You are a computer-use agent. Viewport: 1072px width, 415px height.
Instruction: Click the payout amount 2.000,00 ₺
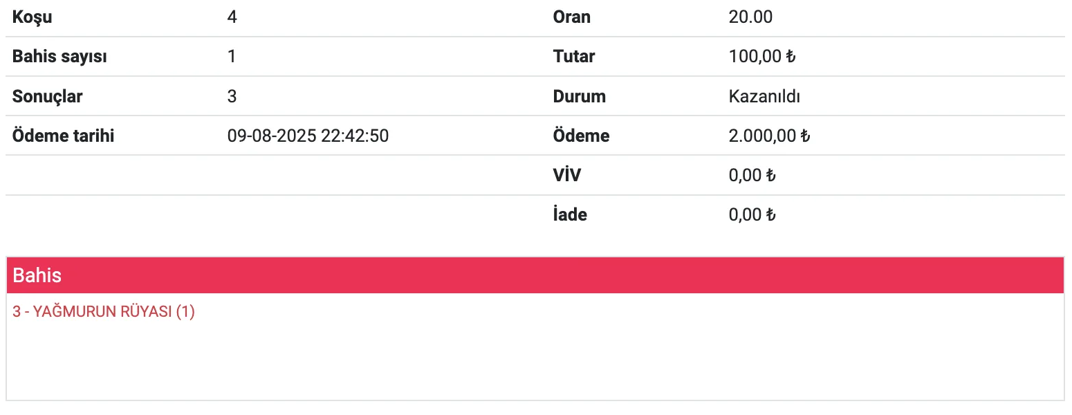[769, 136]
